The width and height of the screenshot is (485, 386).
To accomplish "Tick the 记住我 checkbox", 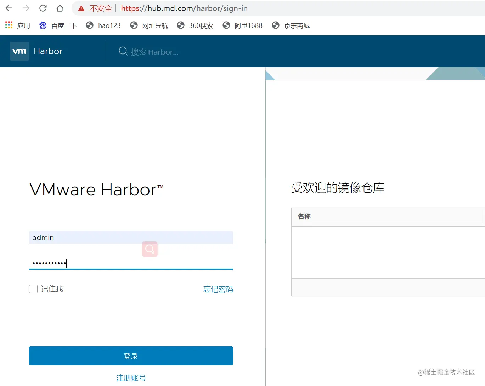I will click(33, 289).
